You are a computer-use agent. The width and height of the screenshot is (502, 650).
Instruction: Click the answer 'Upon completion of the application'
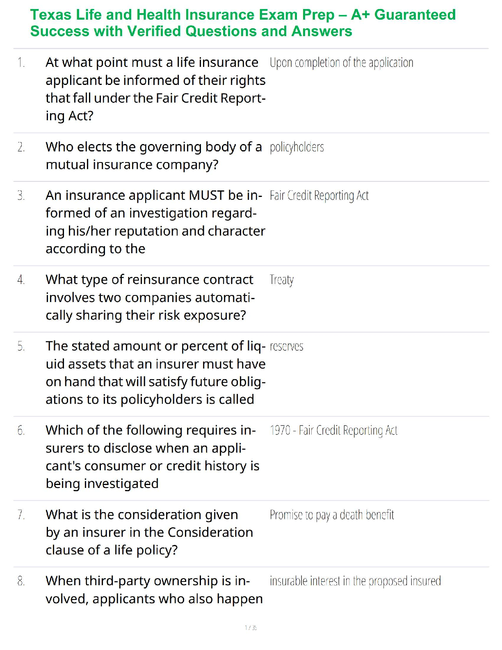coord(341,63)
